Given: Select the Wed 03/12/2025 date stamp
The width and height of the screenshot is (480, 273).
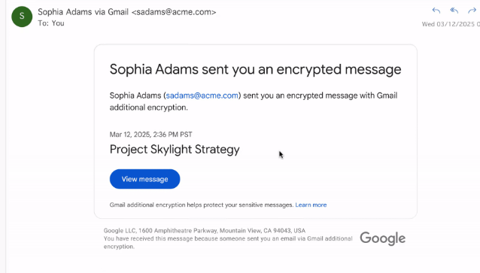Looking at the screenshot, I should (x=451, y=24).
